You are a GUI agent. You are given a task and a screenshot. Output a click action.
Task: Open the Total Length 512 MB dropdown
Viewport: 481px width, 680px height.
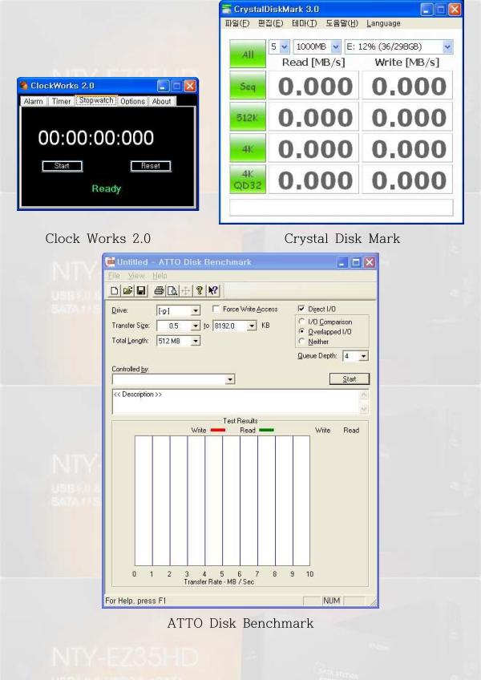click(196, 341)
